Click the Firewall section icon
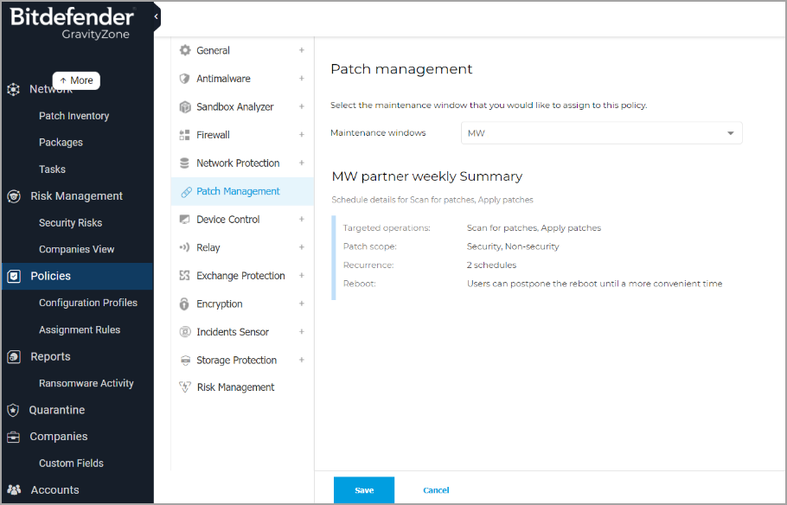This screenshot has width=787, height=505. pos(185,135)
